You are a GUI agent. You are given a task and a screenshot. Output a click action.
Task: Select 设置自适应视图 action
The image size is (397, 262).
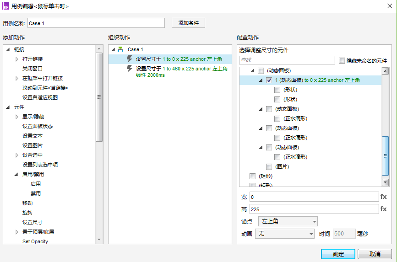[x=40, y=97]
